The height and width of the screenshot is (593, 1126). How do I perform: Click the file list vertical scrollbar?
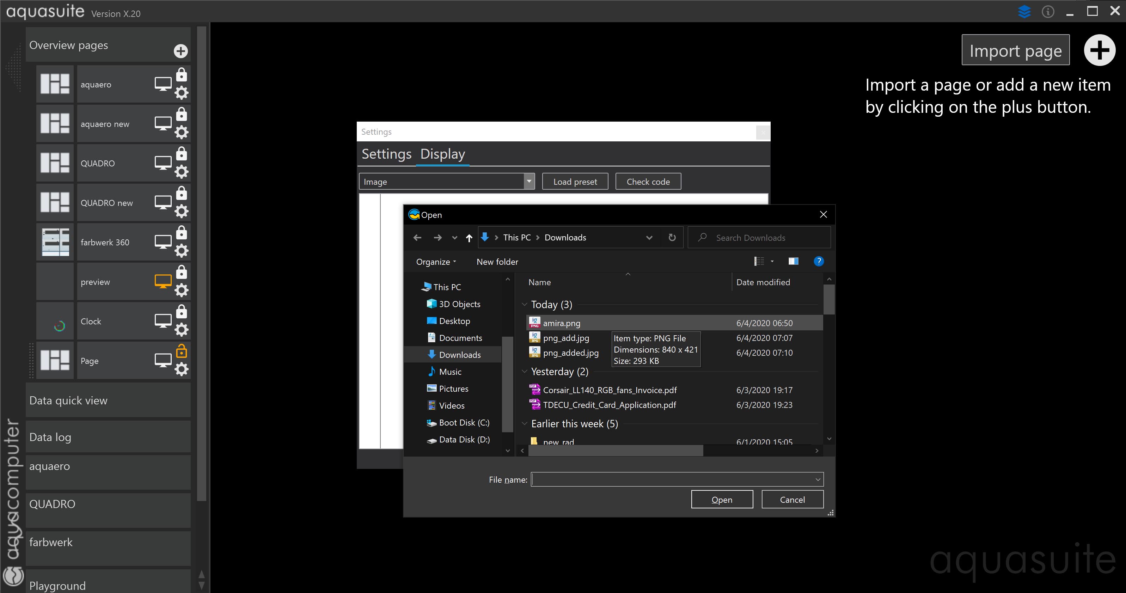[829, 299]
